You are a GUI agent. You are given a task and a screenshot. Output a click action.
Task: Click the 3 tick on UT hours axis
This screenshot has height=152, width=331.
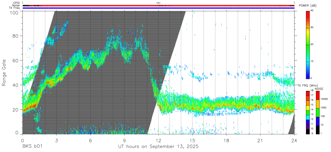click(x=57, y=140)
